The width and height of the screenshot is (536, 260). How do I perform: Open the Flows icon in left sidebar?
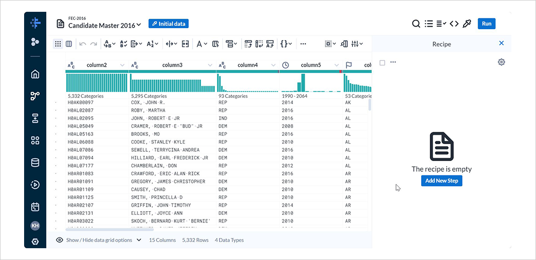click(x=35, y=96)
